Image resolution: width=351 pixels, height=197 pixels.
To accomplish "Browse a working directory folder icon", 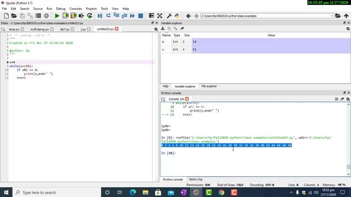I will click(x=338, y=16).
